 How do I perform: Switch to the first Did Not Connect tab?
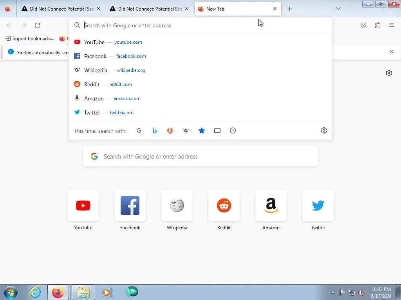click(x=61, y=9)
